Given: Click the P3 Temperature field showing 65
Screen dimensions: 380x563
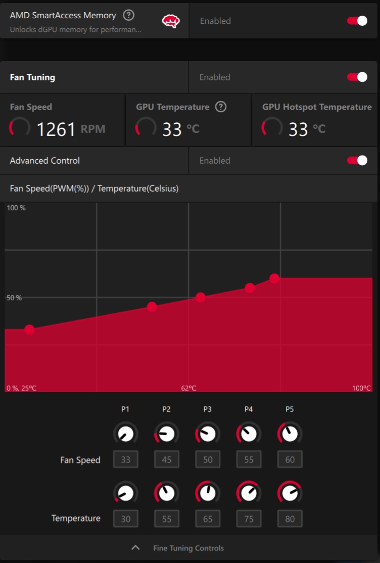Looking at the screenshot, I should pyautogui.click(x=208, y=519).
